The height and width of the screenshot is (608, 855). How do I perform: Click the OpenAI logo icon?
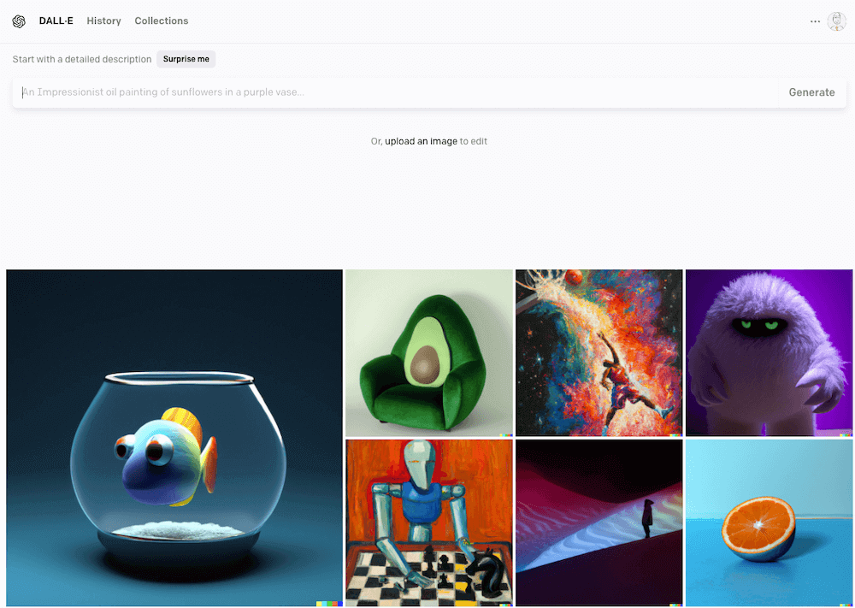19,21
